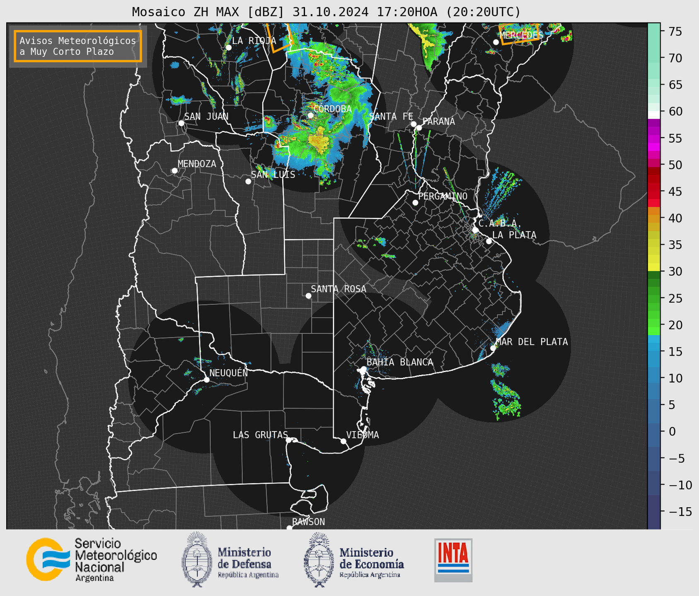Select the SANTA ROSA city marker dot
Image resolution: width=699 pixels, height=596 pixels.
coord(308,296)
